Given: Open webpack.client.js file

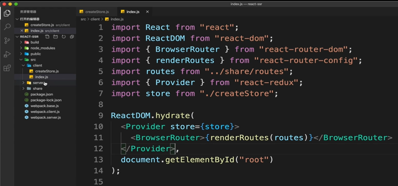Looking at the screenshot, I should [45, 112].
